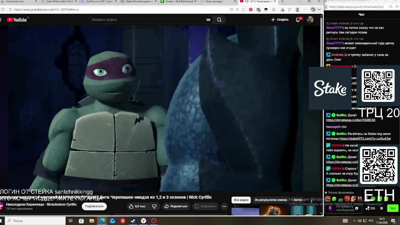The width and height of the screenshot is (400, 225).
Task: Open File Explorer from taskbar
Action: click(x=92, y=221)
